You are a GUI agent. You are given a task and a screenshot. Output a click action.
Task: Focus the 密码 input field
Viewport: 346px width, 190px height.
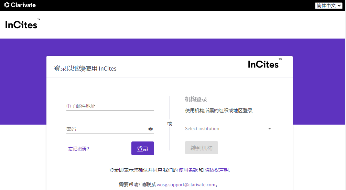[x=106, y=129]
